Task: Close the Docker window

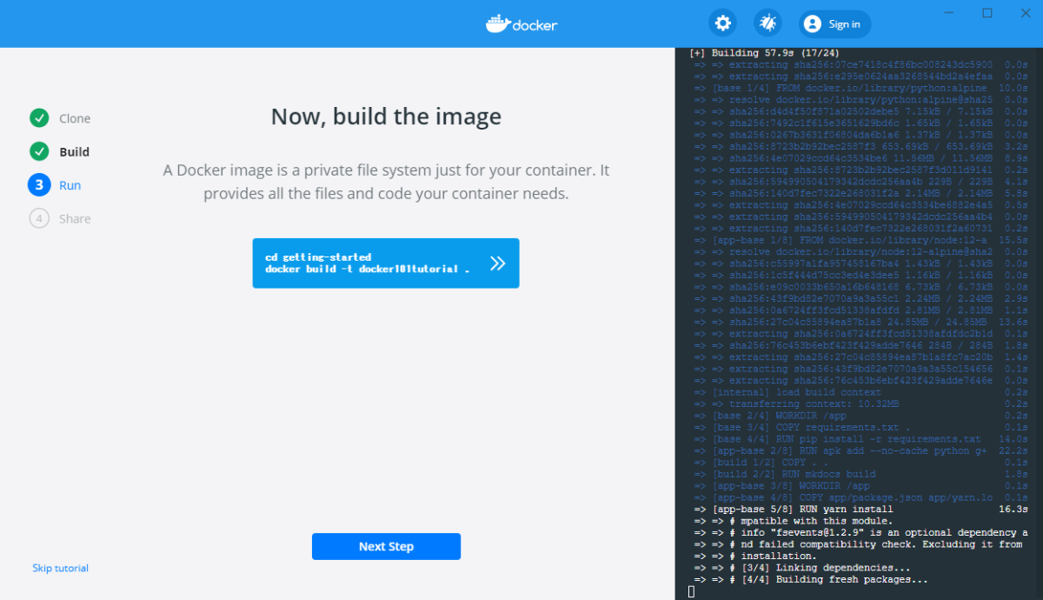Action: 1026,13
